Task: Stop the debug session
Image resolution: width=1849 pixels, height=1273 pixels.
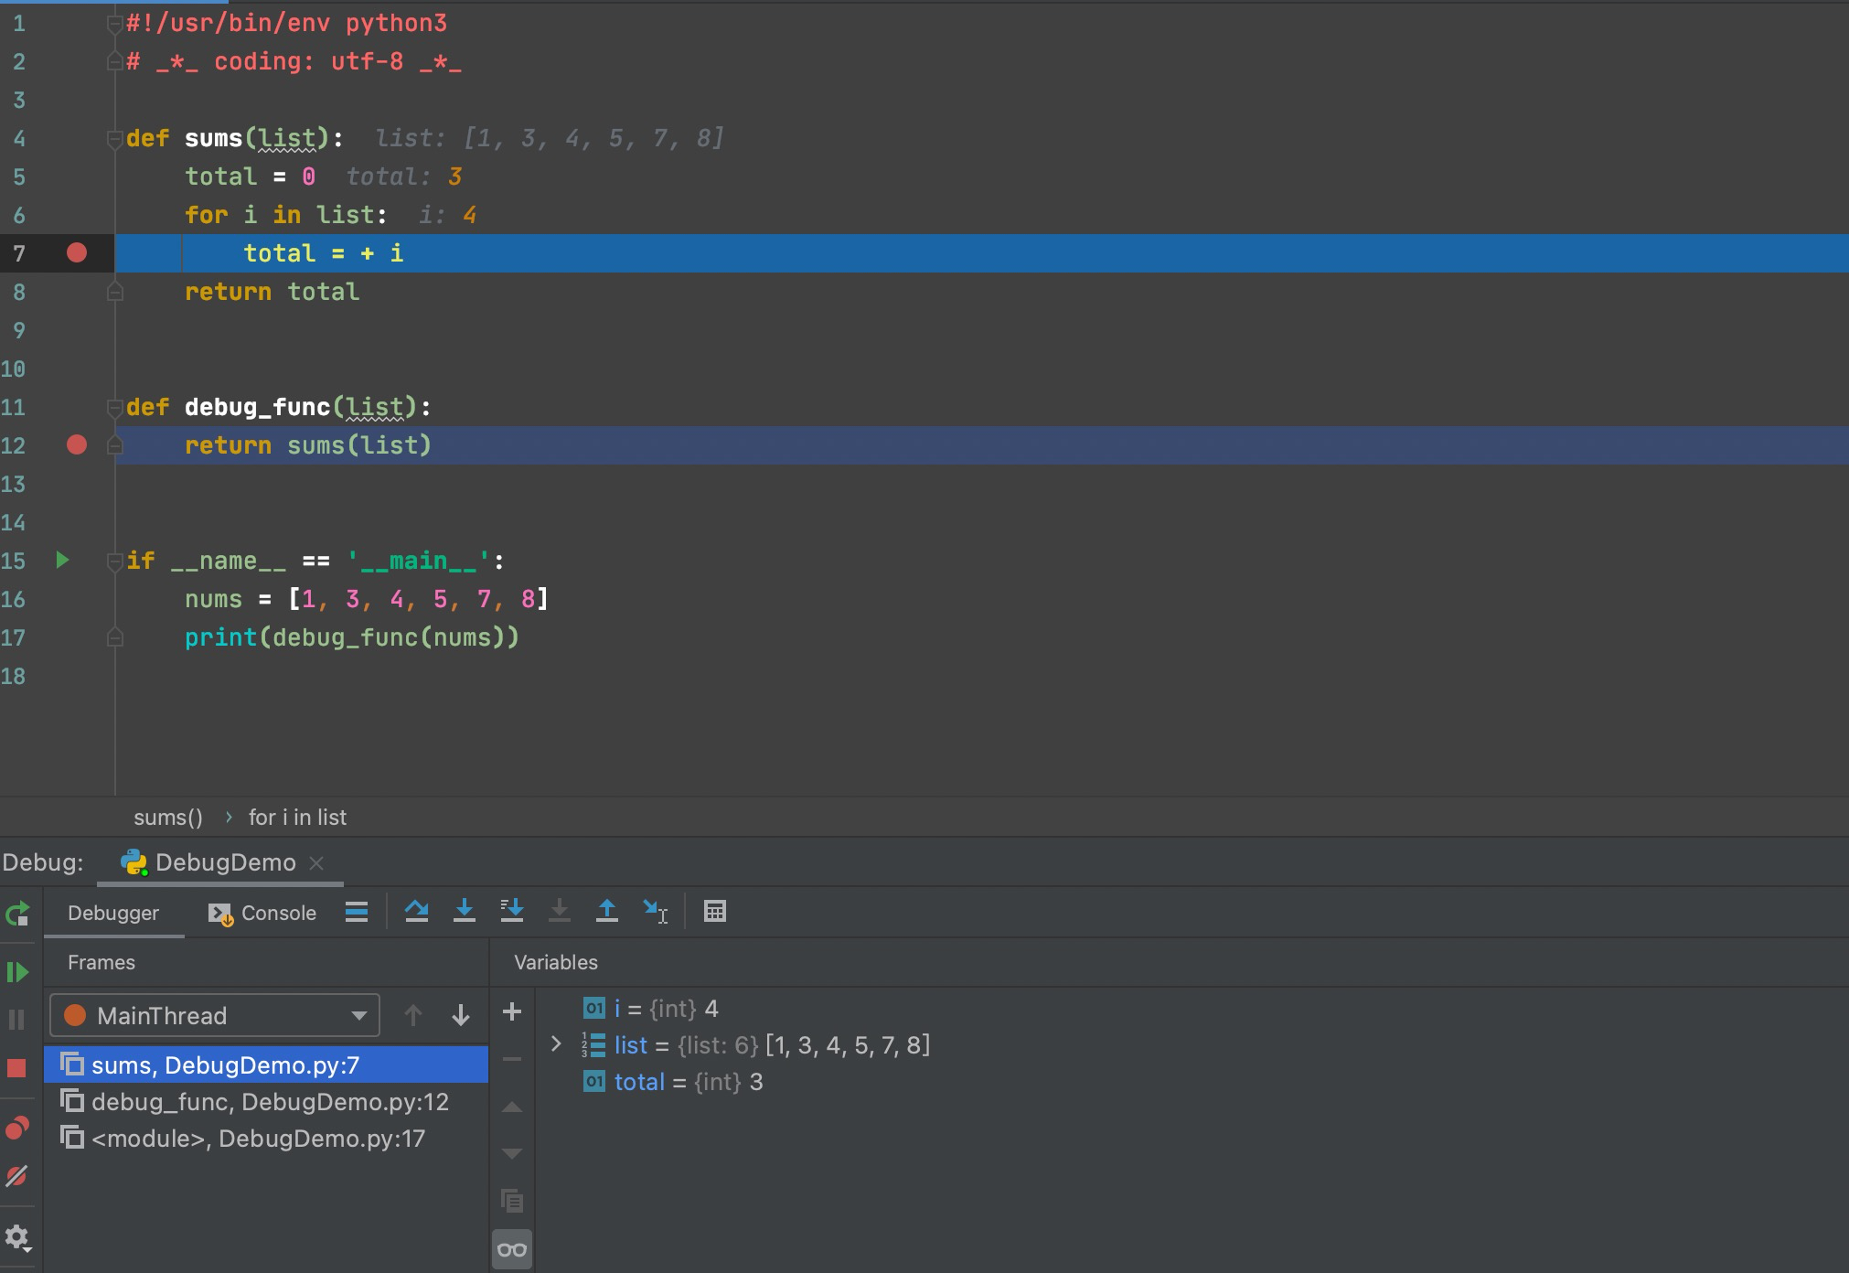Action: pyautogui.click(x=17, y=1068)
